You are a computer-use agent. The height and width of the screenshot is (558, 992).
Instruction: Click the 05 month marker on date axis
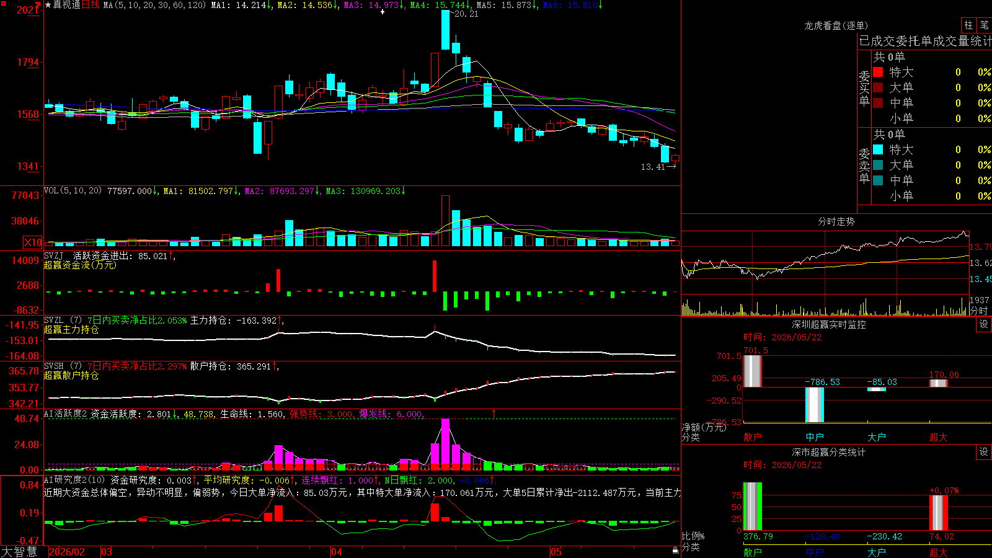tap(556, 552)
